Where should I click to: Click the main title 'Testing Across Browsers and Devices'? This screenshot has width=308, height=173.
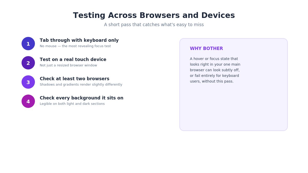pos(154,15)
